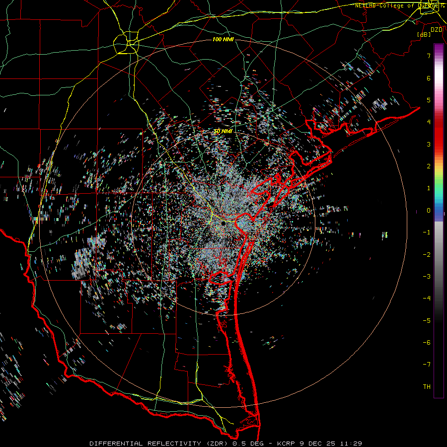Click the "1" value on the dB scale
This screenshot has height=447, width=447.
pos(429,188)
